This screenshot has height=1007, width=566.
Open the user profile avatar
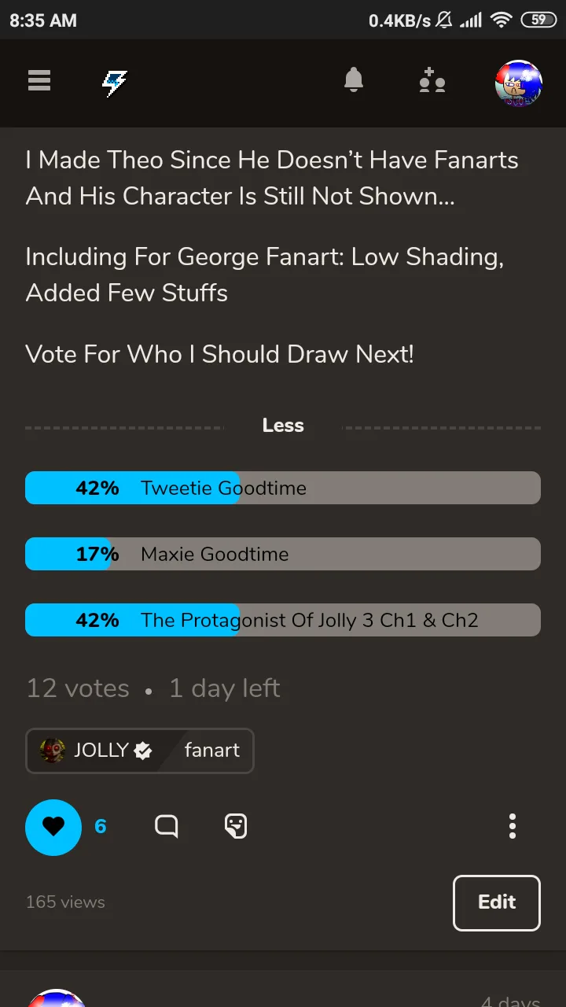(x=519, y=83)
